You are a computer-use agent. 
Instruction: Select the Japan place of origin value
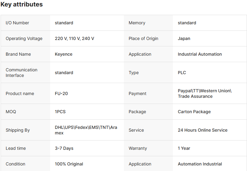[x=184, y=38]
